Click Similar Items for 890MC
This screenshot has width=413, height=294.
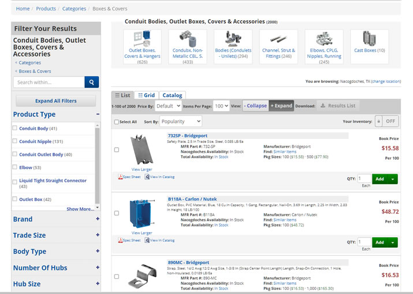point(285,283)
